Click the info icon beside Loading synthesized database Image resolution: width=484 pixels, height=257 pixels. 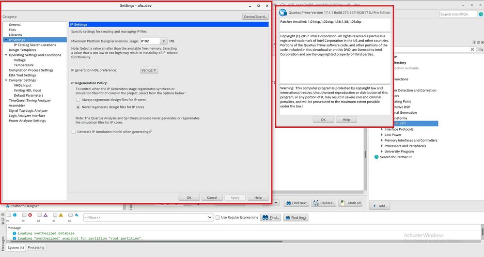click(x=14, y=233)
